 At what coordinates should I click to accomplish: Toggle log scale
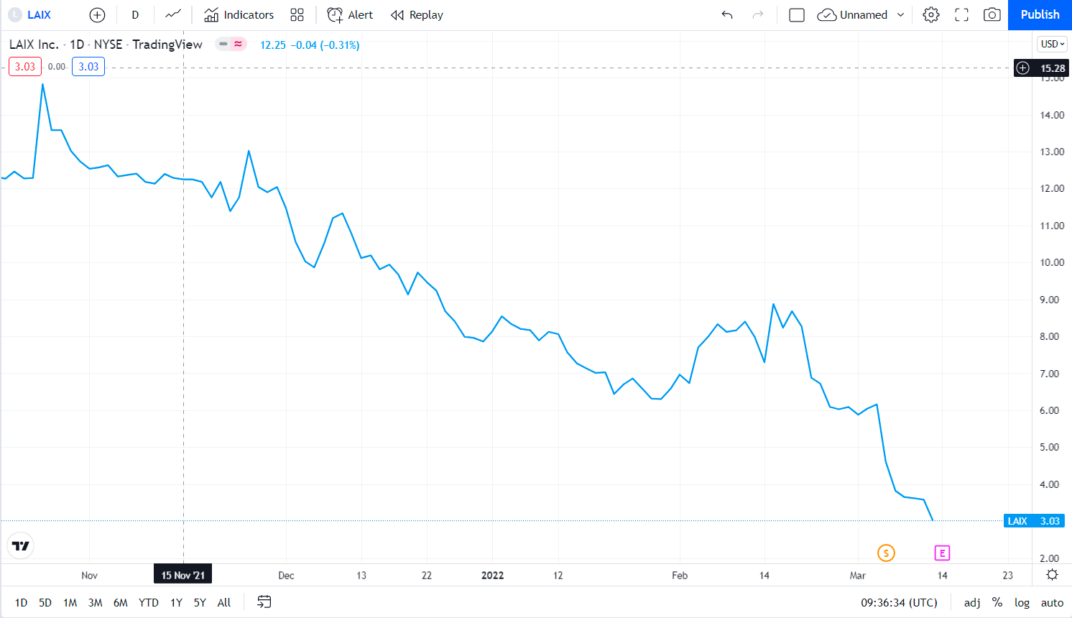pos(1022,603)
